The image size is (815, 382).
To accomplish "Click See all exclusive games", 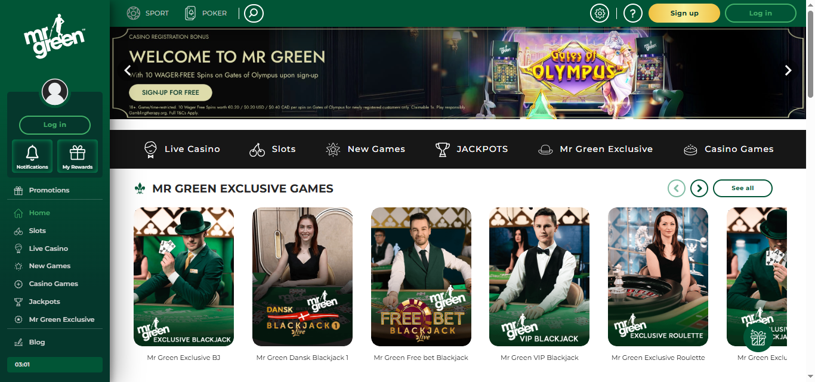I will click(743, 188).
